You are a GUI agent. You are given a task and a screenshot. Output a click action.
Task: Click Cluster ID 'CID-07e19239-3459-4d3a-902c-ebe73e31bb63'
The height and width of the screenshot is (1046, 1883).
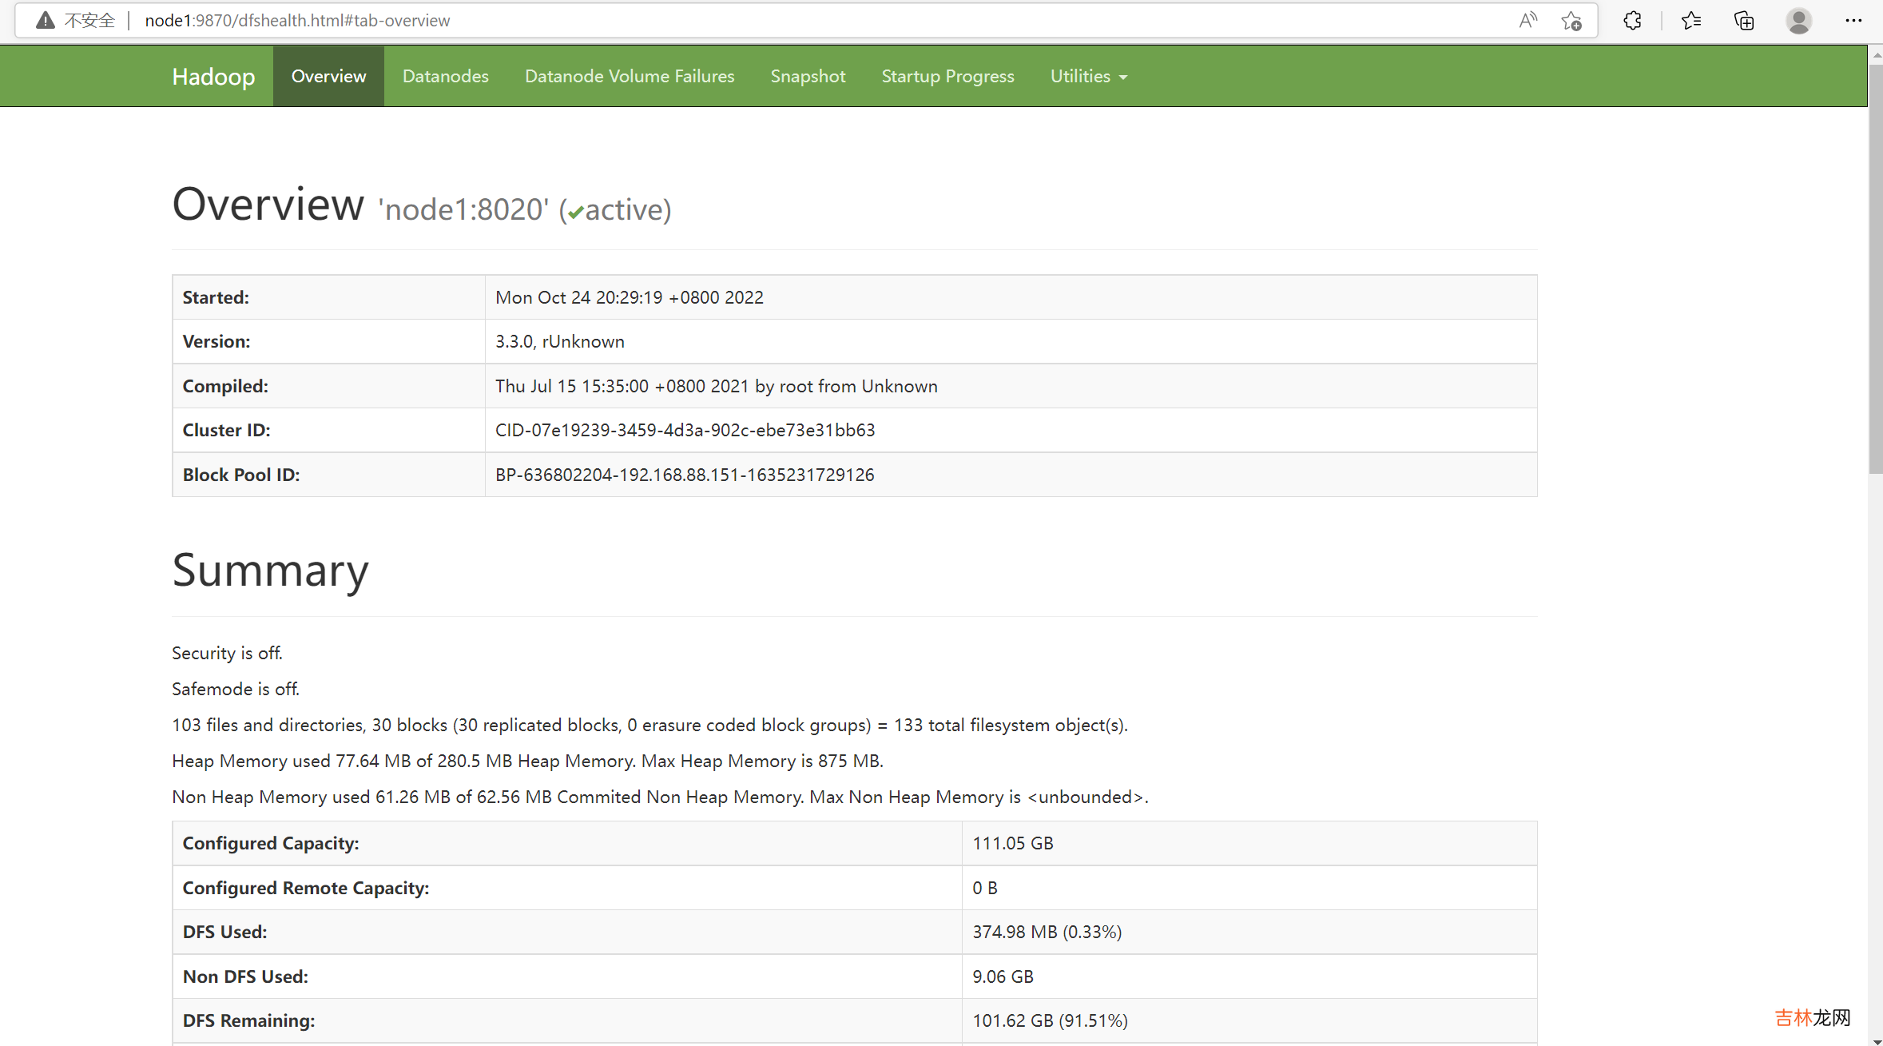tap(685, 430)
